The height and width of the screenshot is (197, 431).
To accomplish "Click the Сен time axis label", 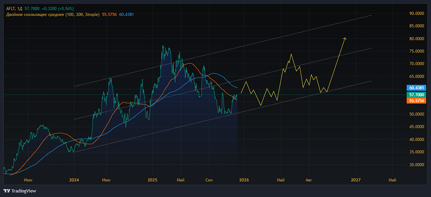I will pos(209,180).
